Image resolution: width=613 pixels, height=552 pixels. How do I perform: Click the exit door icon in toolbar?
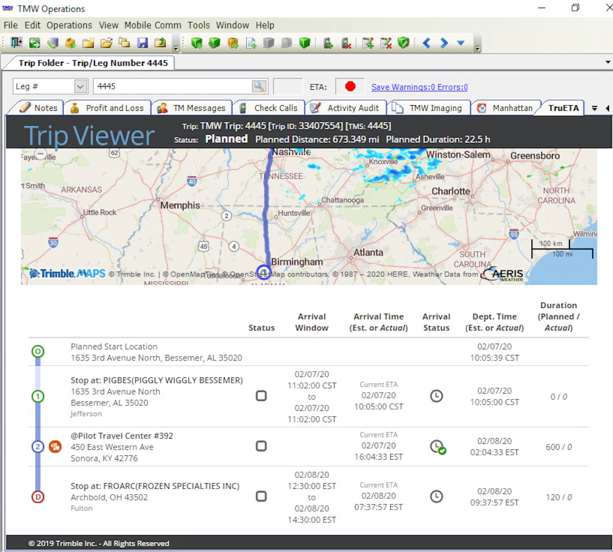pos(16,43)
